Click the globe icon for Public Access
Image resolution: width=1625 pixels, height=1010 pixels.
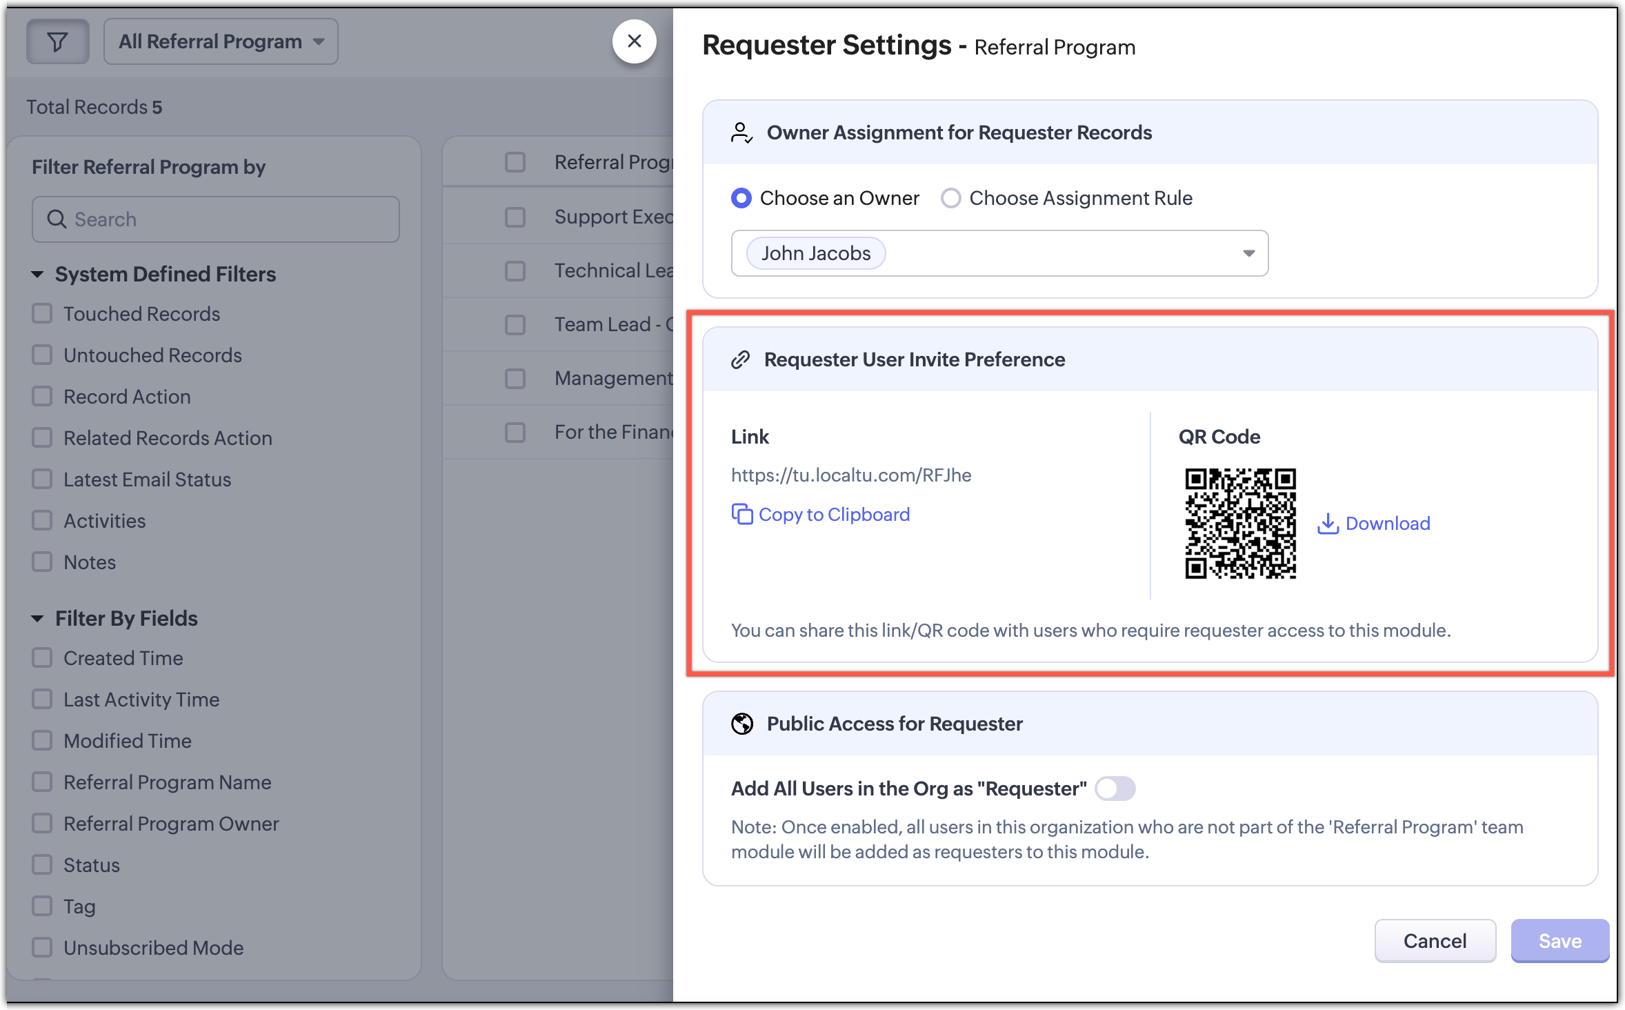742,724
